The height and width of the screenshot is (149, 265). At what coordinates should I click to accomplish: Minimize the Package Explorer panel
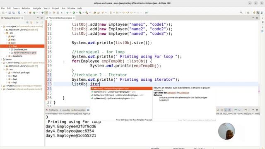[x=38, y=18]
